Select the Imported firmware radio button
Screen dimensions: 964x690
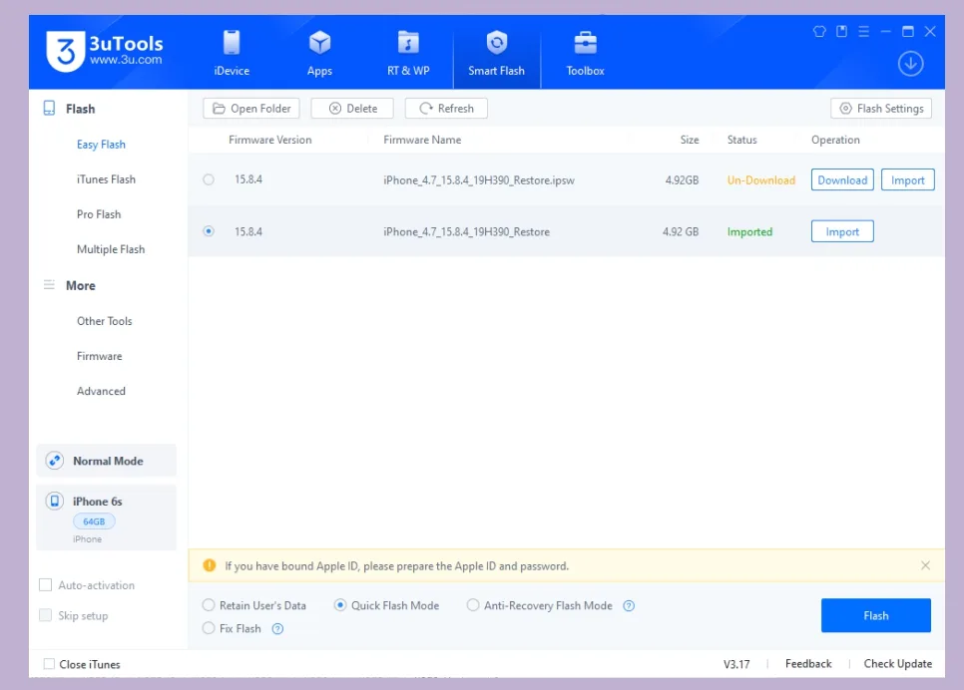tap(209, 231)
